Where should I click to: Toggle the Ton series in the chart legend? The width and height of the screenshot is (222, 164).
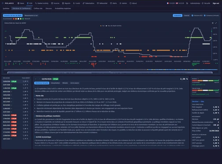tap(102, 26)
